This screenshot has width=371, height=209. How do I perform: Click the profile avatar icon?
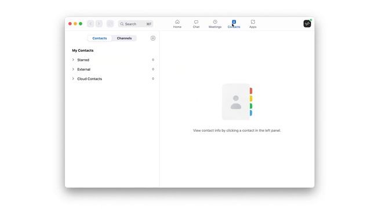click(x=307, y=24)
